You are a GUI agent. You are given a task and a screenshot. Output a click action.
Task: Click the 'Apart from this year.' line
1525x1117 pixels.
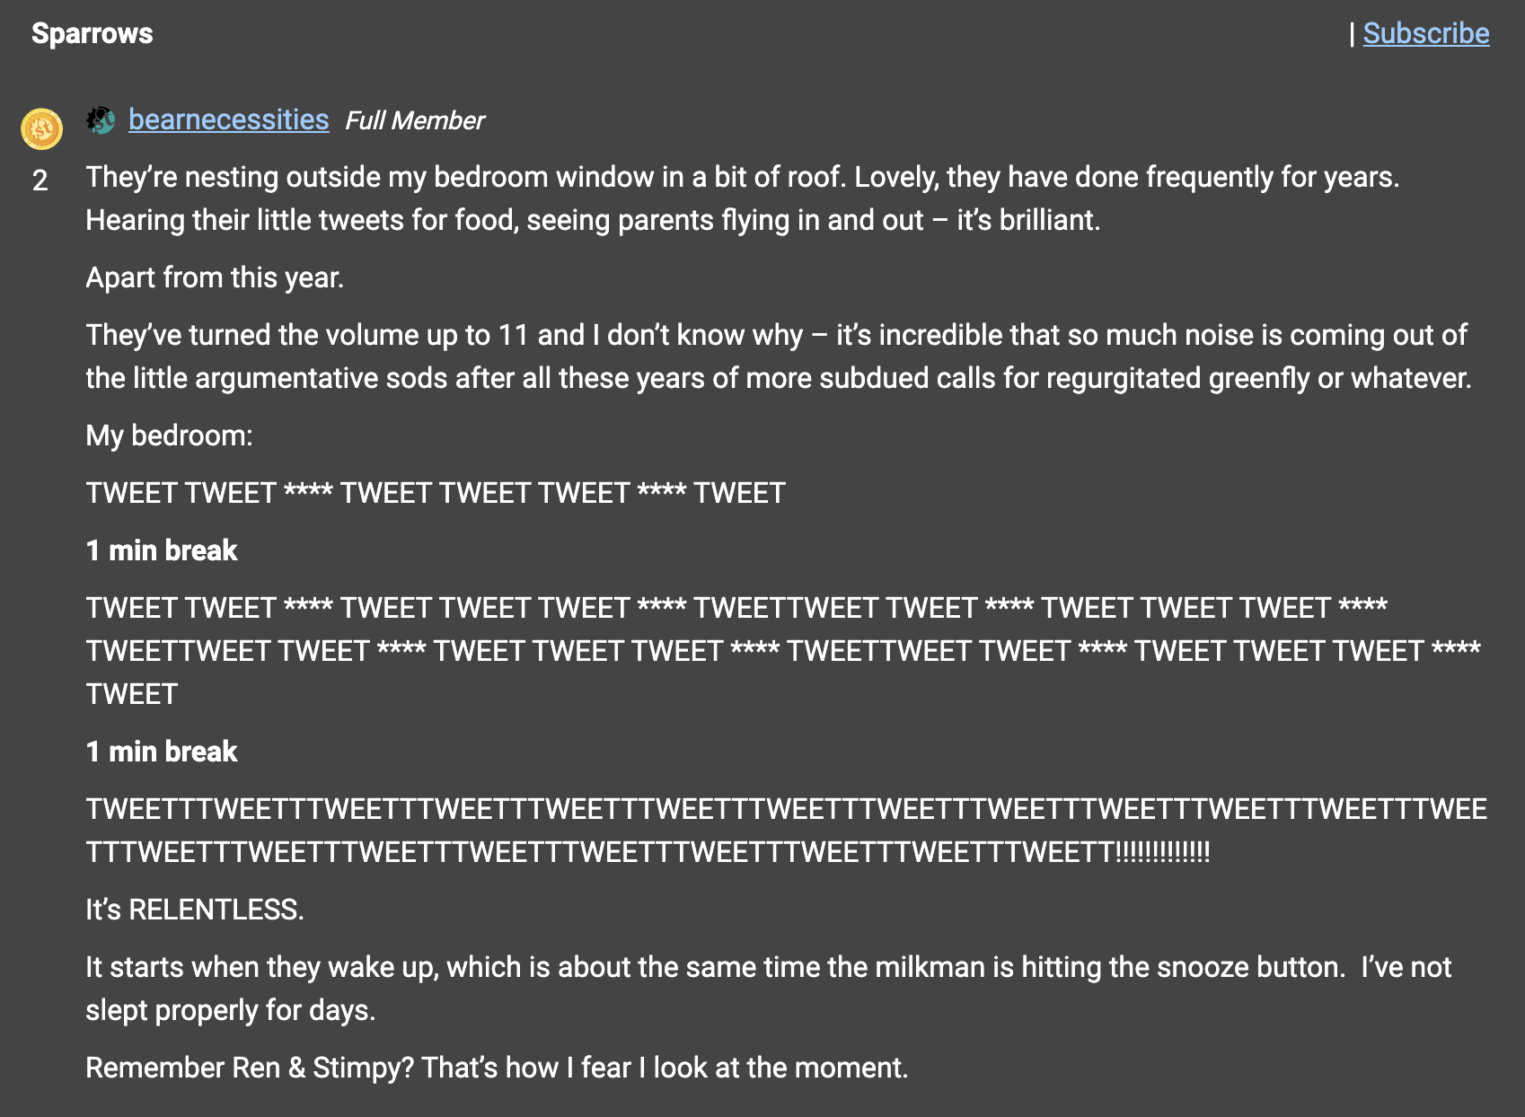click(x=215, y=277)
